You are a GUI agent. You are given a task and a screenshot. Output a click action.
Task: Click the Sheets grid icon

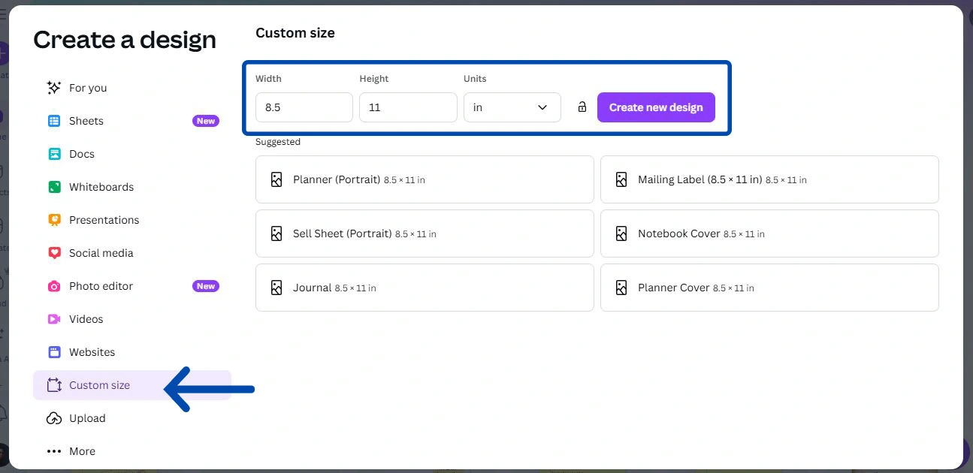[x=54, y=121]
